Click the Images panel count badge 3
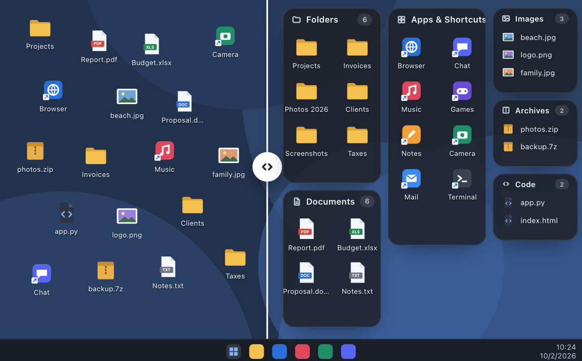582x361 pixels. (x=561, y=19)
